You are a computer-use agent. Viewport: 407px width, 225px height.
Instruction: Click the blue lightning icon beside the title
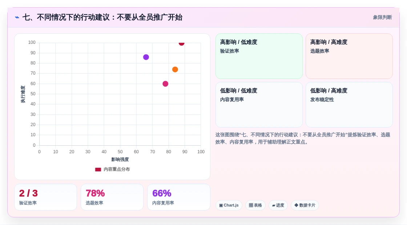17,17
